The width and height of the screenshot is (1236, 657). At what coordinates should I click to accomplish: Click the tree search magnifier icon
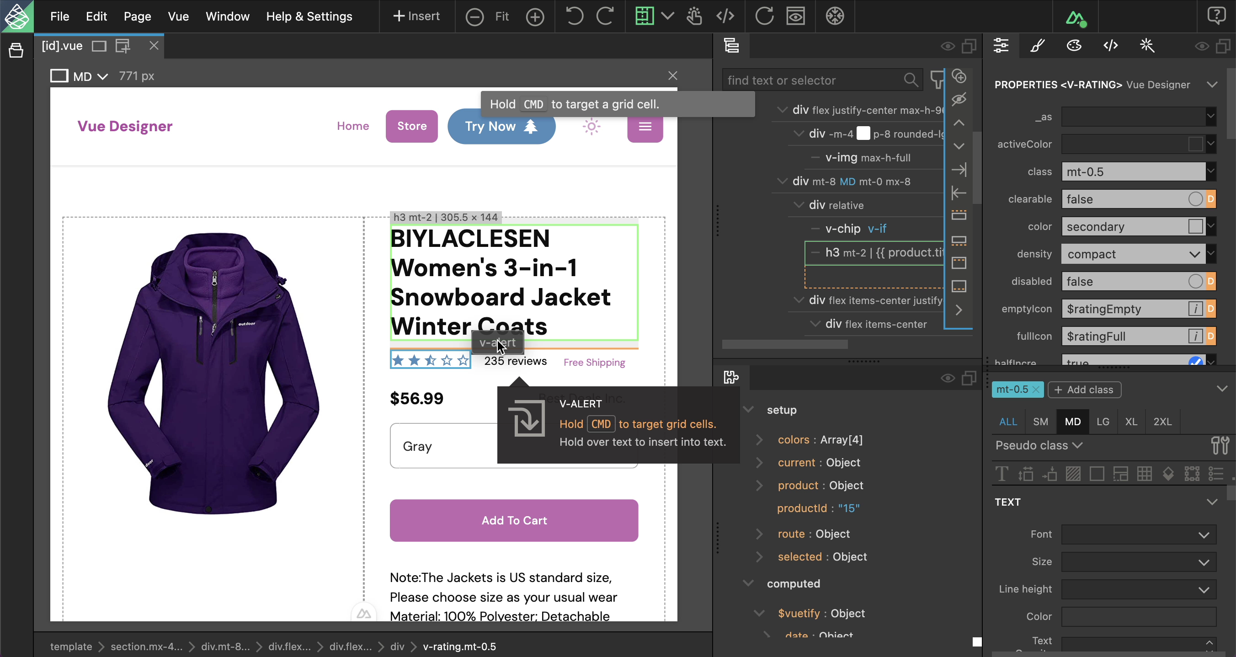pos(911,79)
